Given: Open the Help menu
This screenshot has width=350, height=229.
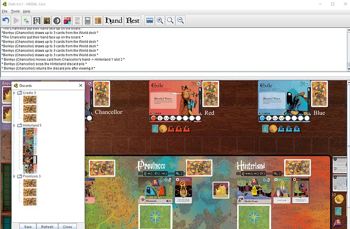Looking at the screenshot, I should [x=26, y=11].
